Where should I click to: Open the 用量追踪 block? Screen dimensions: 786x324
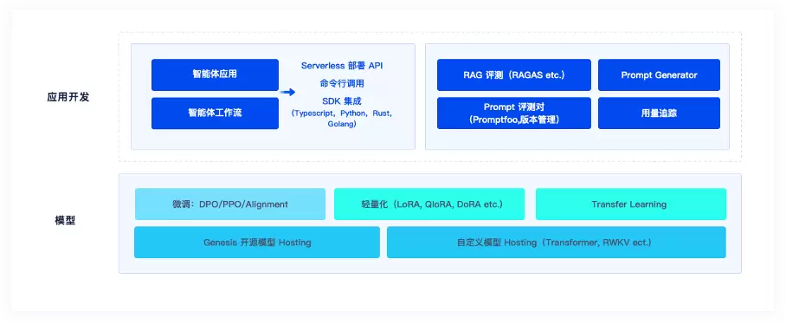tap(659, 113)
